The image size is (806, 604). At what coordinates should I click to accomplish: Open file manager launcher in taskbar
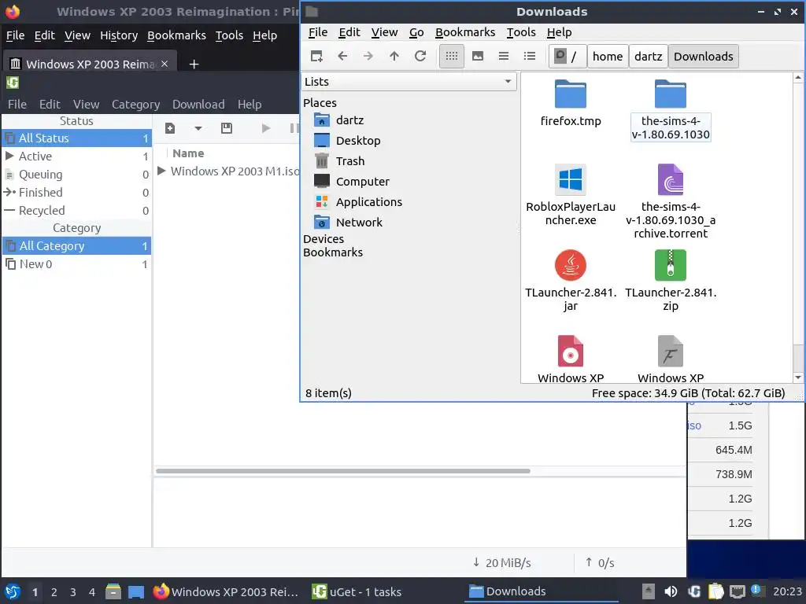113,591
